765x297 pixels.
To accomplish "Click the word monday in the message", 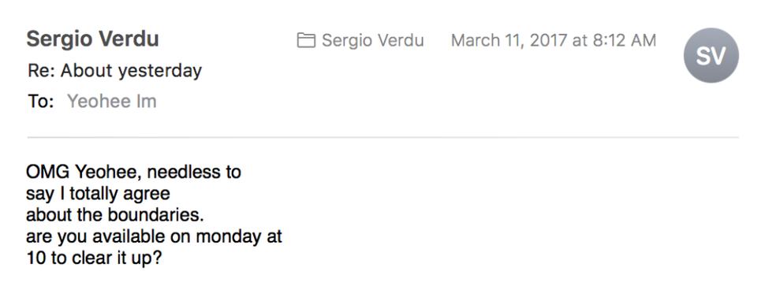I will pyautogui.click(x=228, y=236).
